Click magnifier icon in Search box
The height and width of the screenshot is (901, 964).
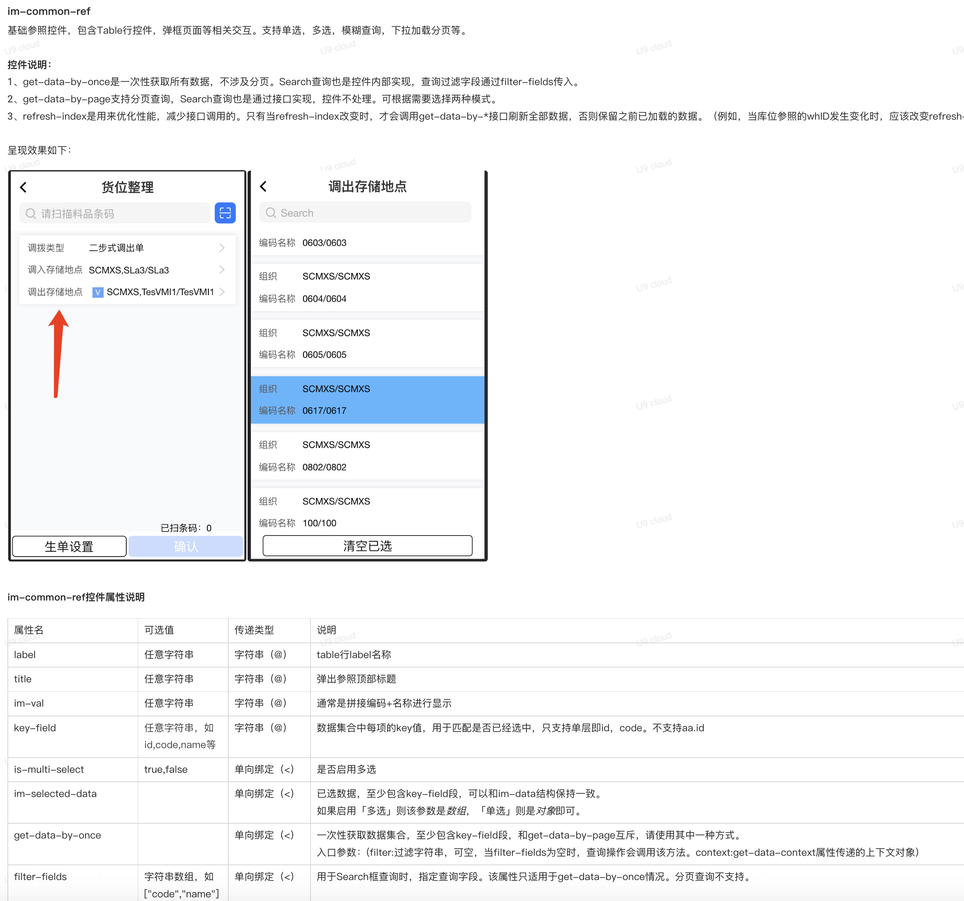click(271, 213)
